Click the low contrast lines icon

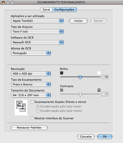click(62, 90)
